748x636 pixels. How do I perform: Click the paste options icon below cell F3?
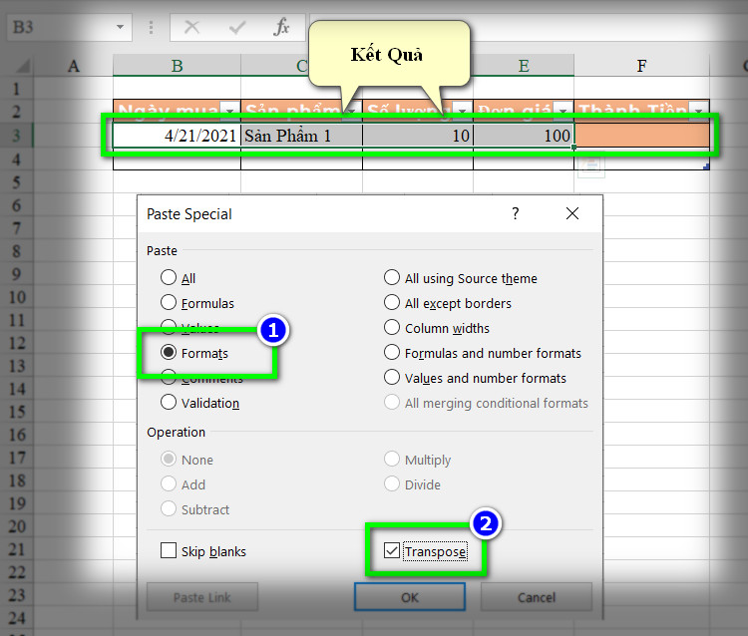tap(591, 164)
